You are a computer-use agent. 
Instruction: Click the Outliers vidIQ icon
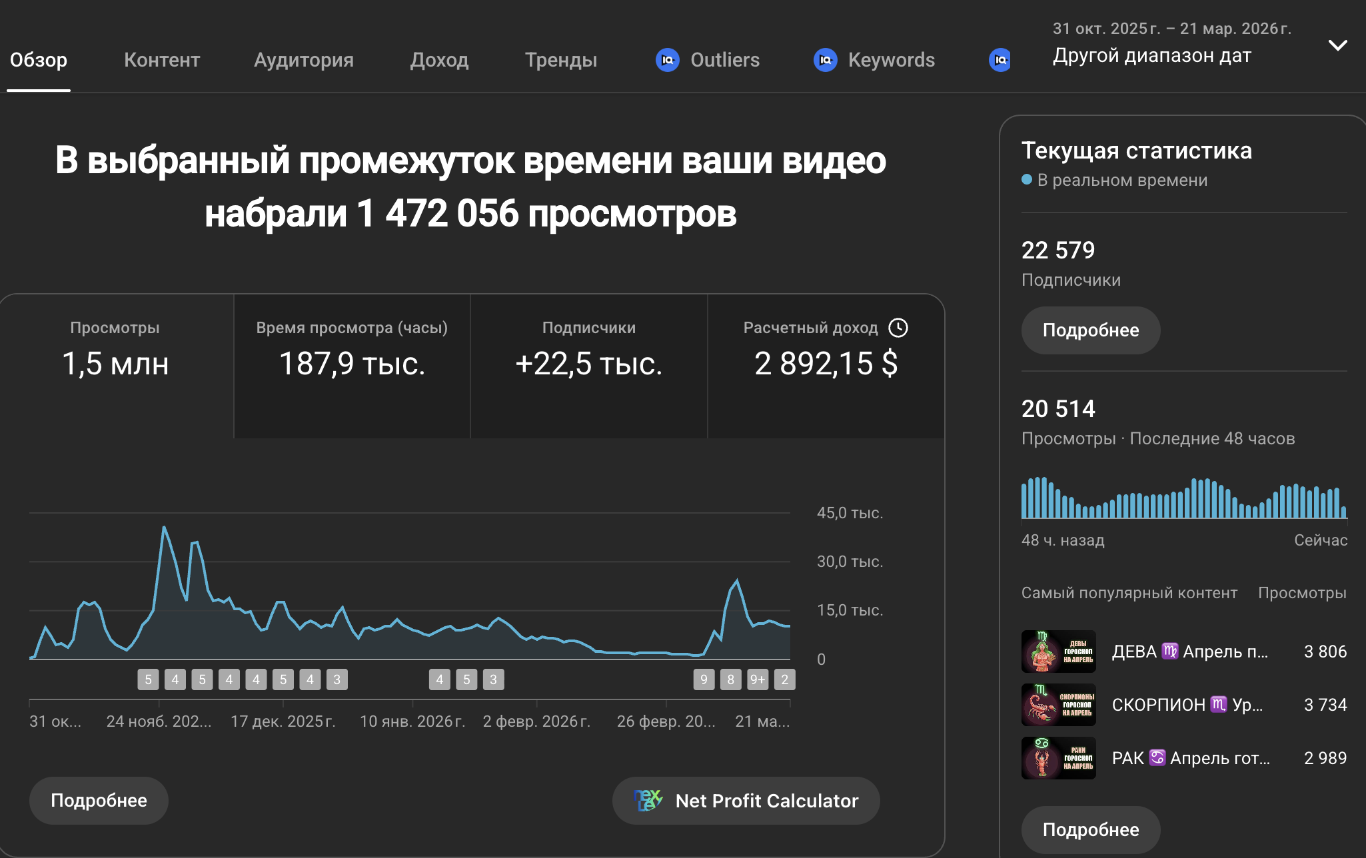click(667, 60)
